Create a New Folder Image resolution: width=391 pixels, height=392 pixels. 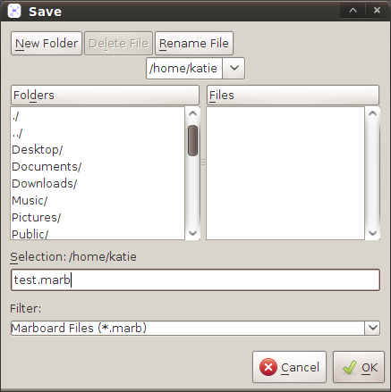coord(47,44)
